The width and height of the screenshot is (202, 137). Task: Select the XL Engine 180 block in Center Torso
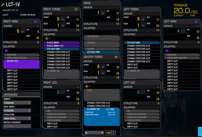[102, 117]
